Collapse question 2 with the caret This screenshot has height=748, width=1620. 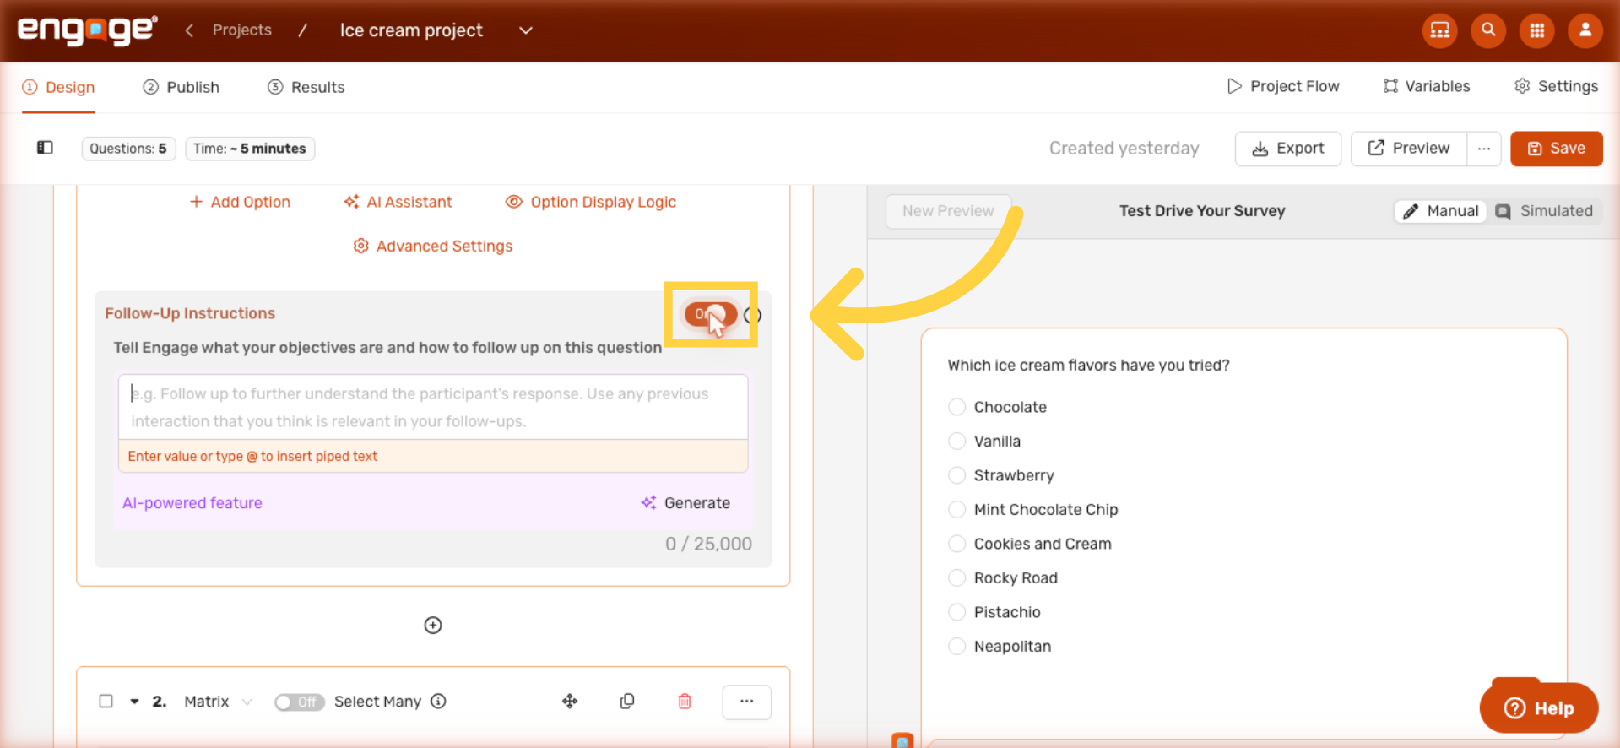(134, 701)
